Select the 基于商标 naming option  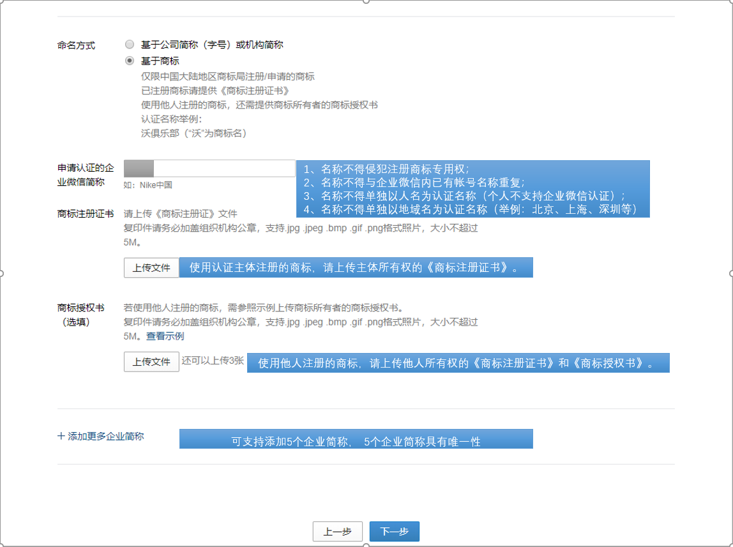(x=130, y=60)
